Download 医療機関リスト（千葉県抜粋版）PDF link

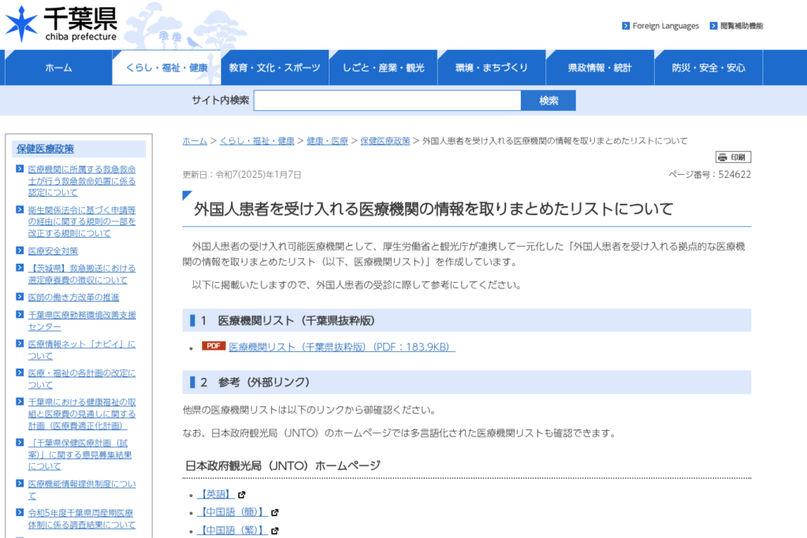click(341, 347)
